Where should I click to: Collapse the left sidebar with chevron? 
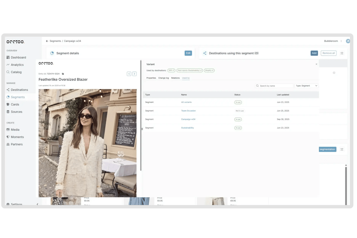[x=37, y=204]
